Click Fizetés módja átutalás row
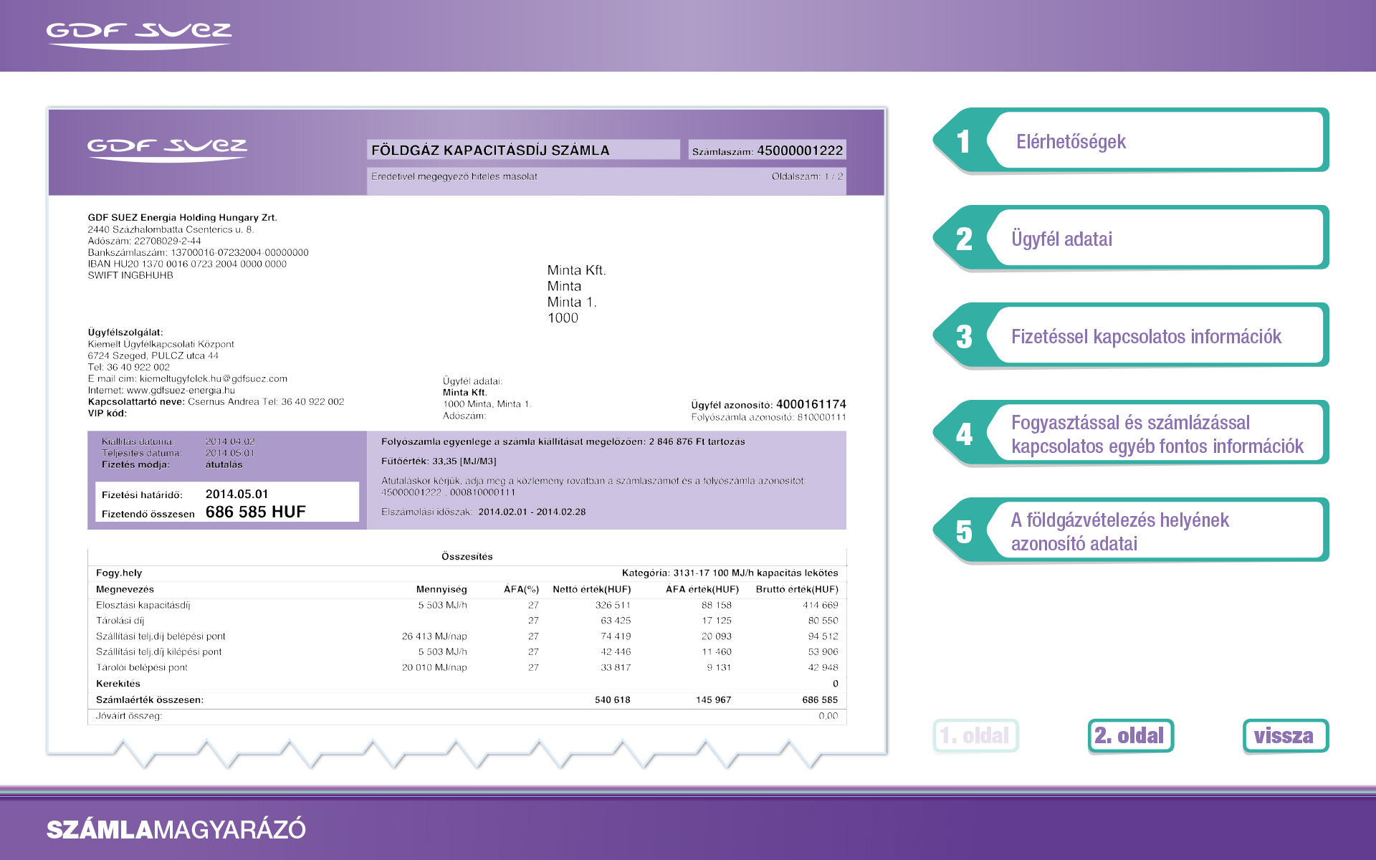 click(172, 464)
